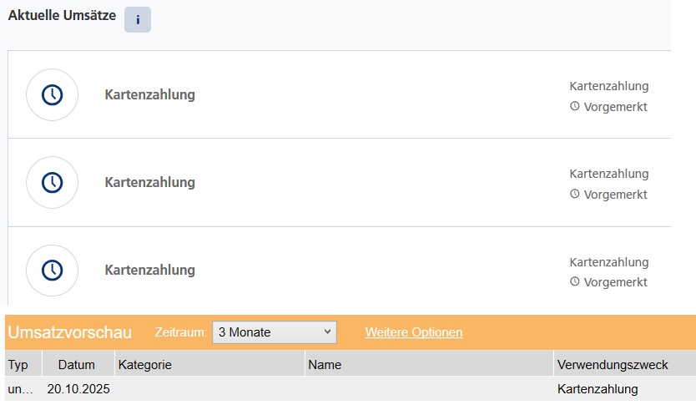Viewport: 696px width, 405px height.
Task: Follow the Weitere Optionen link
Action: (x=414, y=332)
